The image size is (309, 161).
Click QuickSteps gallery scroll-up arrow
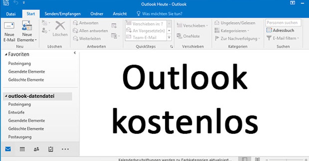[x=169, y=24]
